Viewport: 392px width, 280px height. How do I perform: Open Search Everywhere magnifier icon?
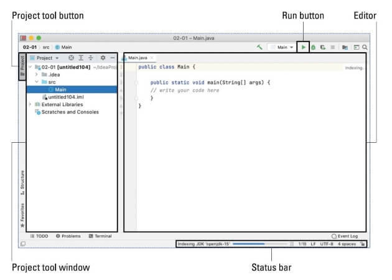(x=365, y=47)
